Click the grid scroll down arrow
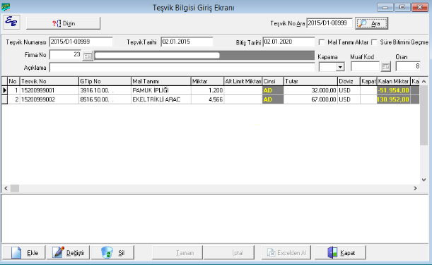Image resolution: width=432 pixels, height=265 pixels. pyautogui.click(x=424, y=180)
